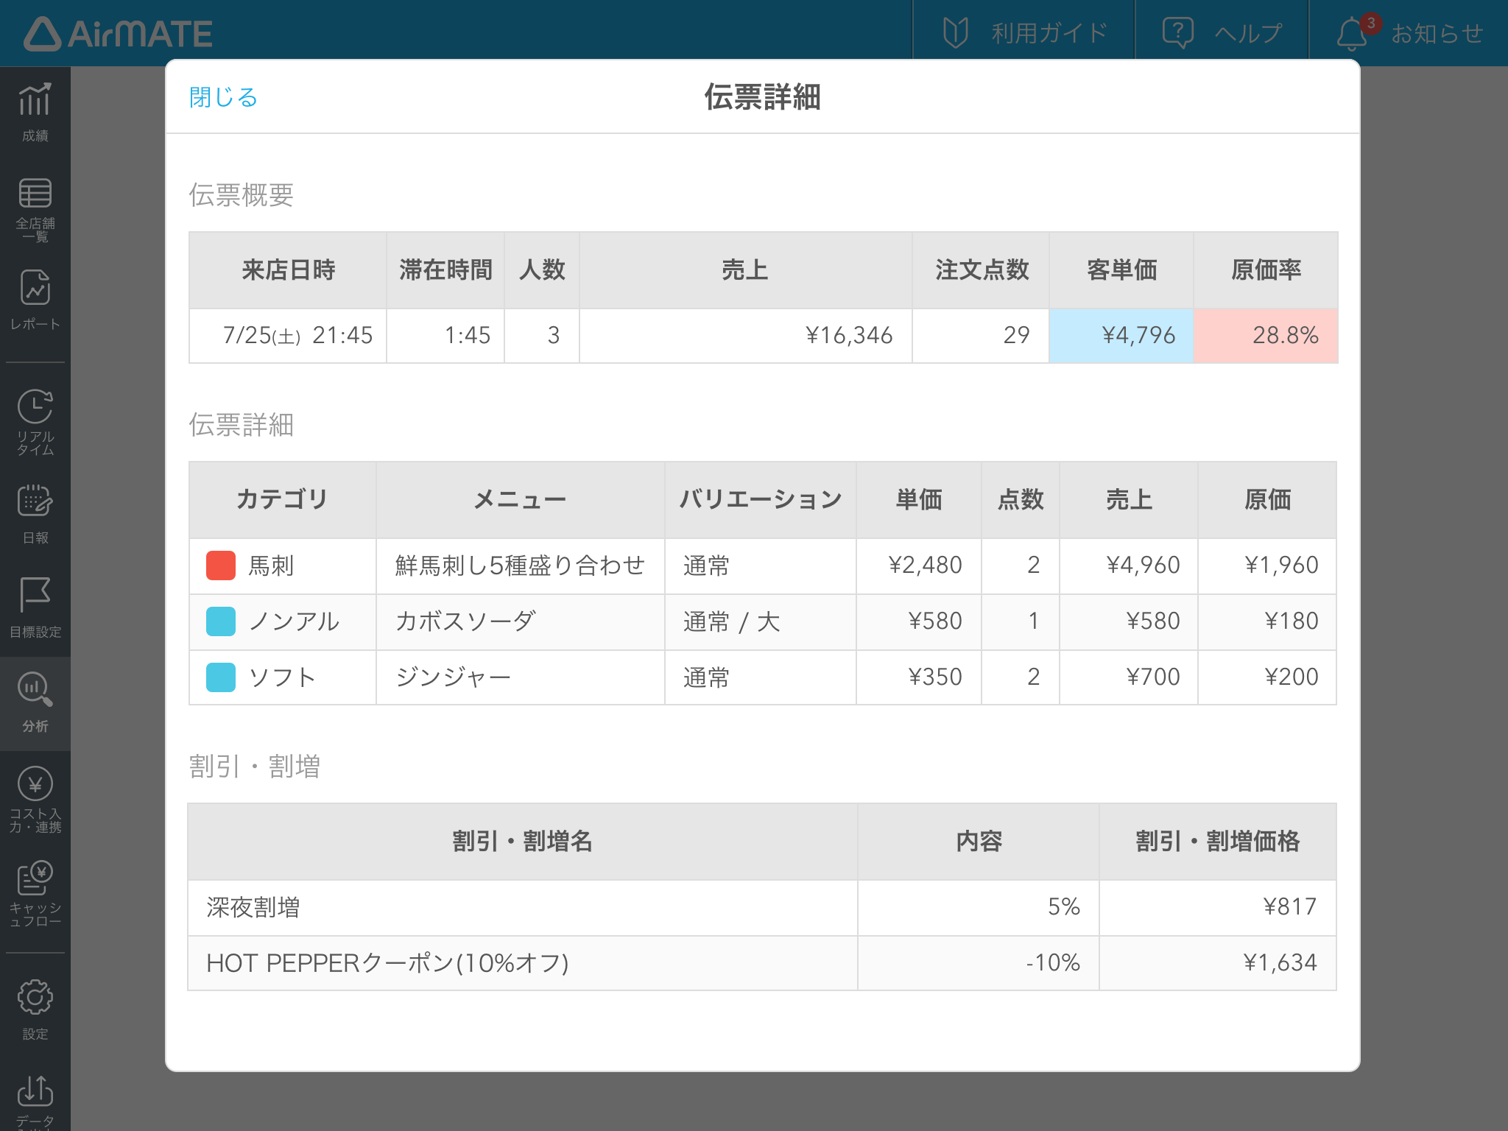Screen dimensions: 1508x1131
Task: Click the 客単価 column header
Action: point(1121,270)
